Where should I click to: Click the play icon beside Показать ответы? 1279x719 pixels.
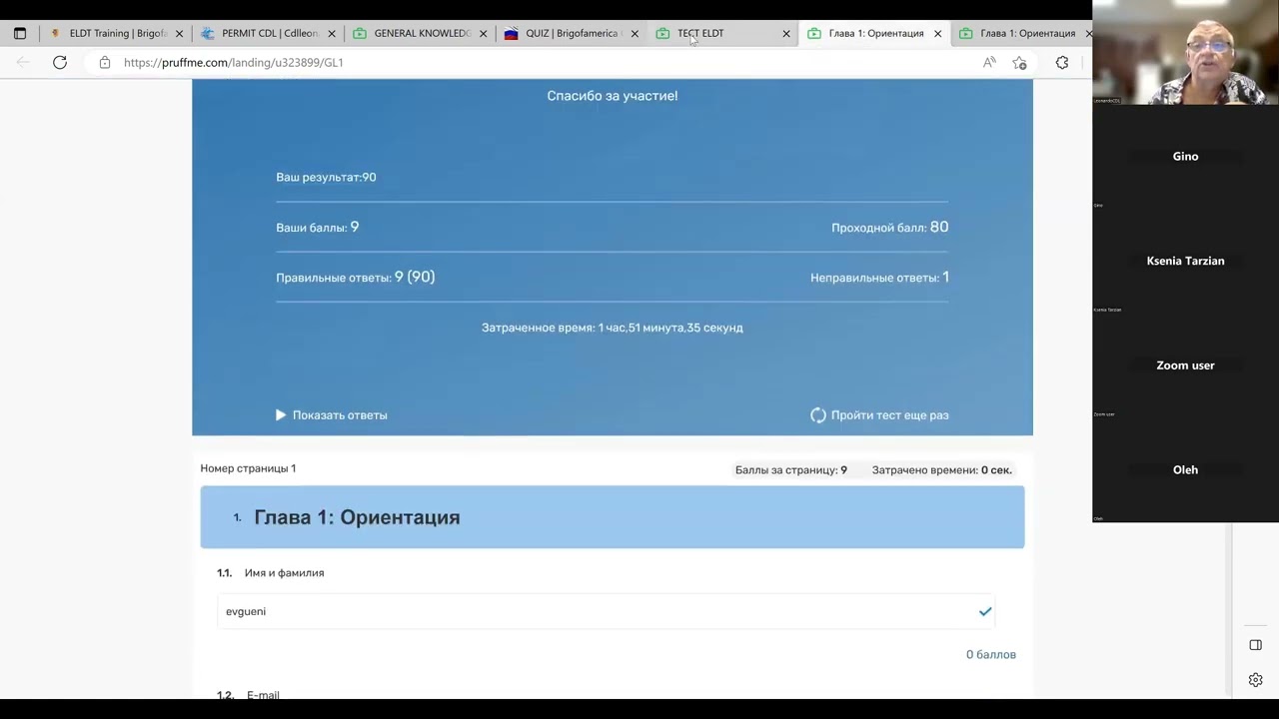point(281,414)
